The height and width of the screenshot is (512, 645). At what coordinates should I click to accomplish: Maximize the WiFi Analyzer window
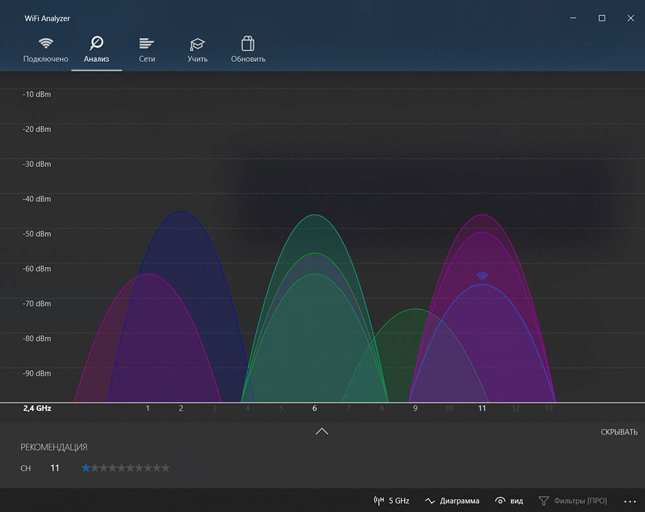[602, 18]
